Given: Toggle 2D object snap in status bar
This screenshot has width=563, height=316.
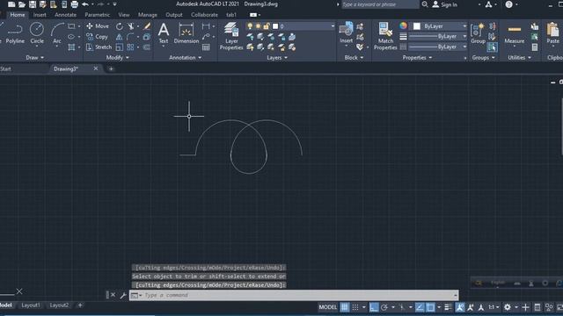Looking at the screenshot, I should click(x=430, y=307).
